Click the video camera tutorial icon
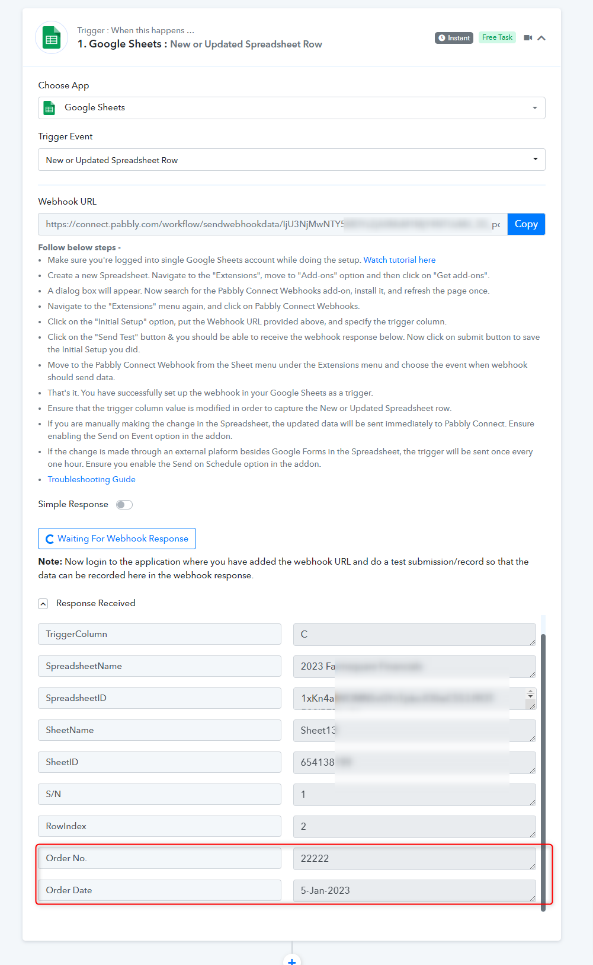 click(x=528, y=38)
